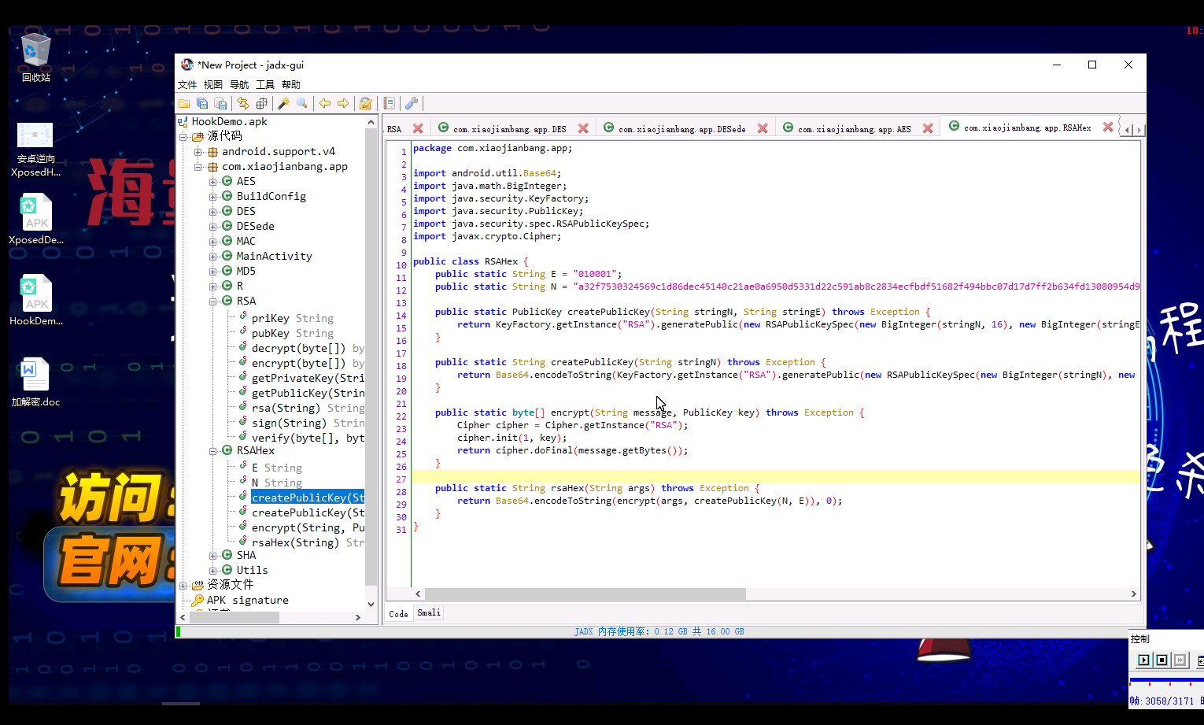Select the MAC class in the tree

[x=246, y=241]
